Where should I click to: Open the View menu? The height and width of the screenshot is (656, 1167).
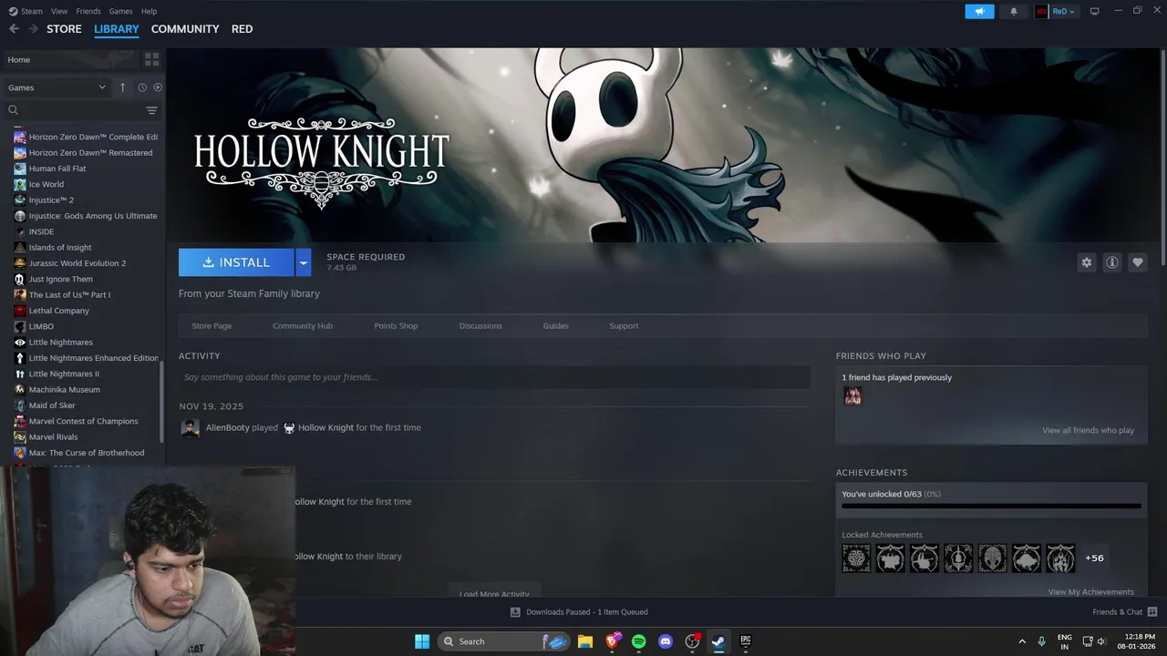pos(59,11)
